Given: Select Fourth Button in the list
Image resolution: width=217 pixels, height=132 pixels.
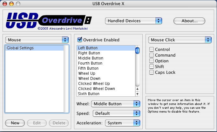Looking at the screenshot, I should point(106,63).
